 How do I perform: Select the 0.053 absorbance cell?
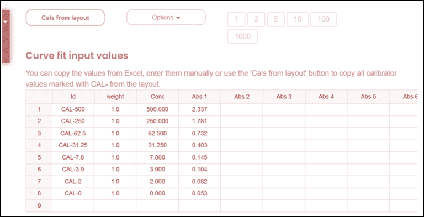click(x=199, y=193)
